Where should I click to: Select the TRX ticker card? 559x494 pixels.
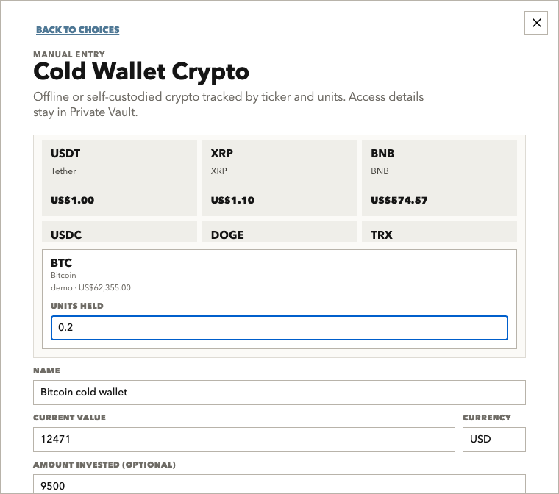click(x=439, y=232)
